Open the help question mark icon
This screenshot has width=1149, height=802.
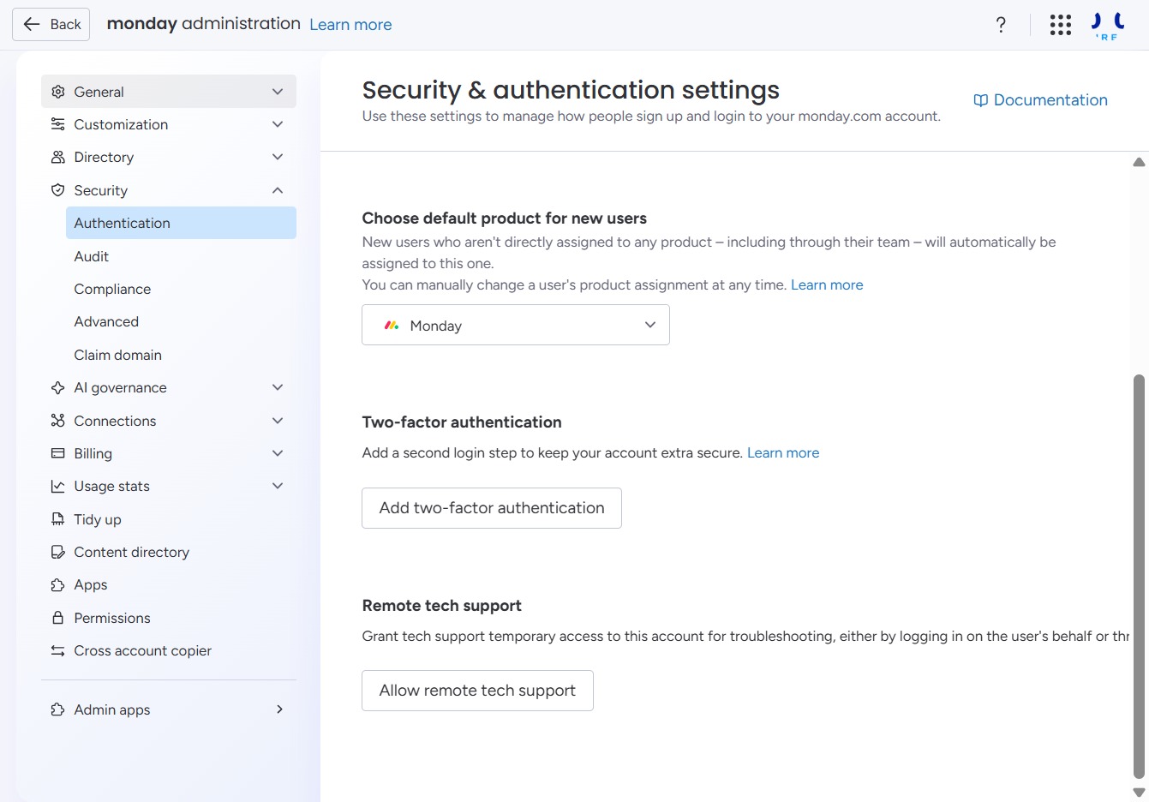point(1001,25)
